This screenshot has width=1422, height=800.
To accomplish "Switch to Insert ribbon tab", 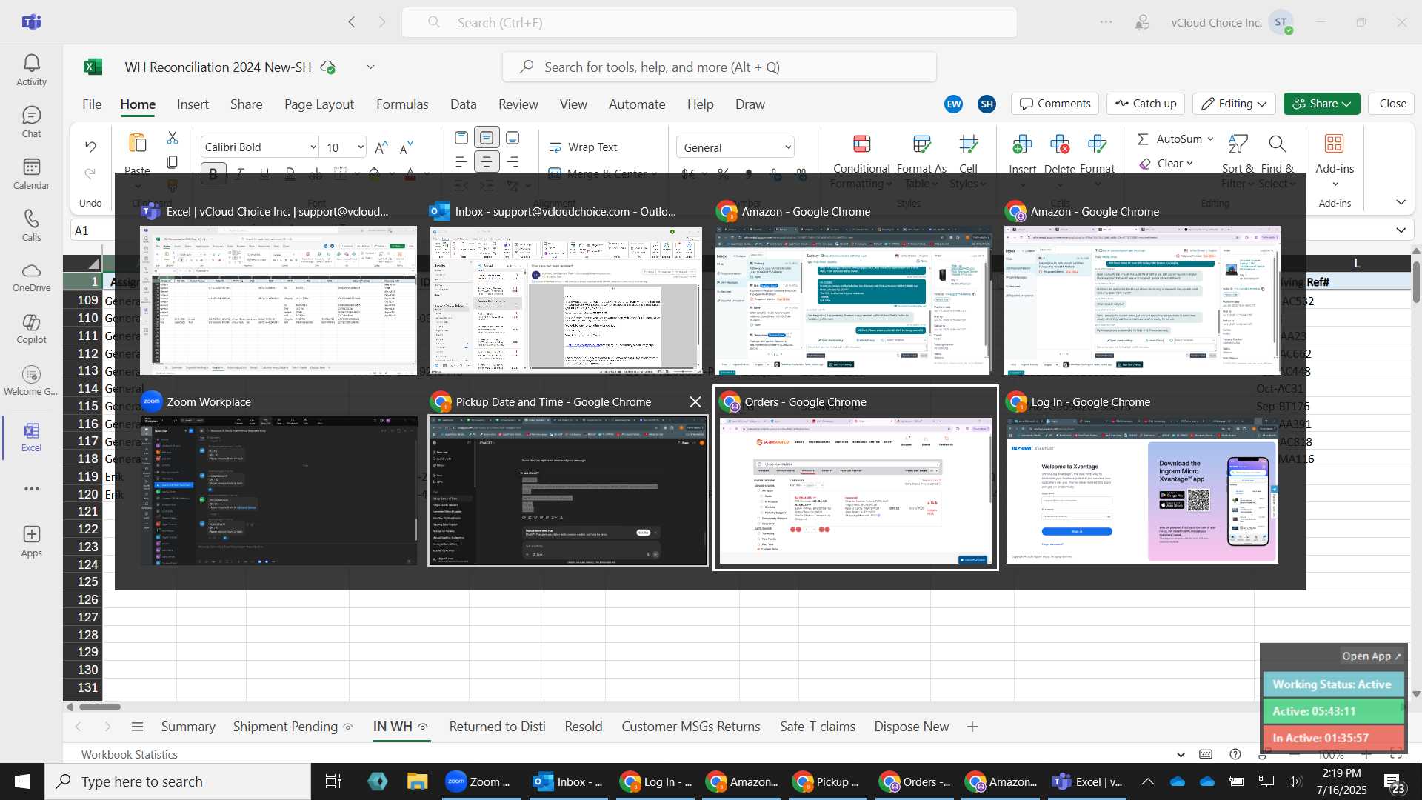I will 193,104.
